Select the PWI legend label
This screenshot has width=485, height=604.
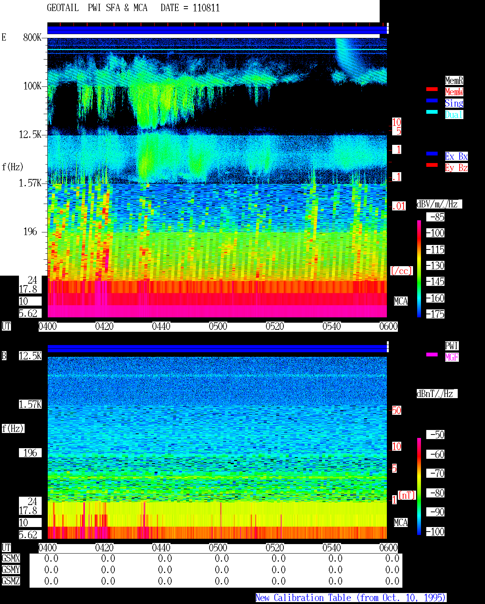point(452,346)
